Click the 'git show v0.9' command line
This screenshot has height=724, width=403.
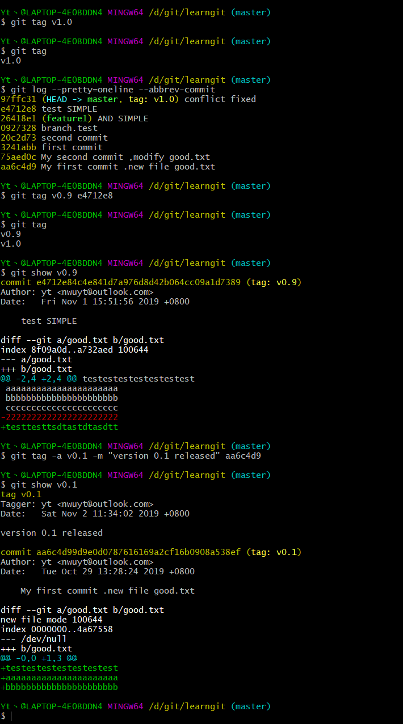click(44, 273)
